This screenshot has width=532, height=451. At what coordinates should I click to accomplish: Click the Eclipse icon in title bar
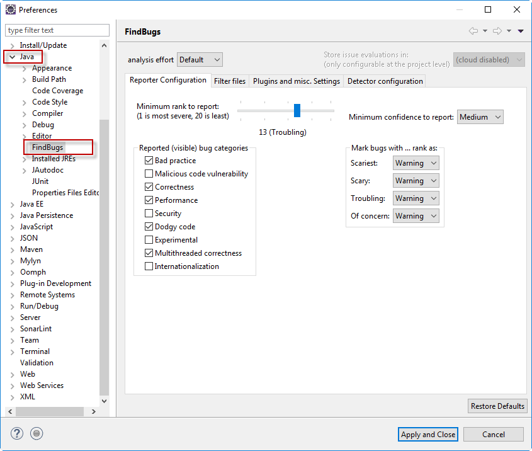pyautogui.click(x=11, y=10)
